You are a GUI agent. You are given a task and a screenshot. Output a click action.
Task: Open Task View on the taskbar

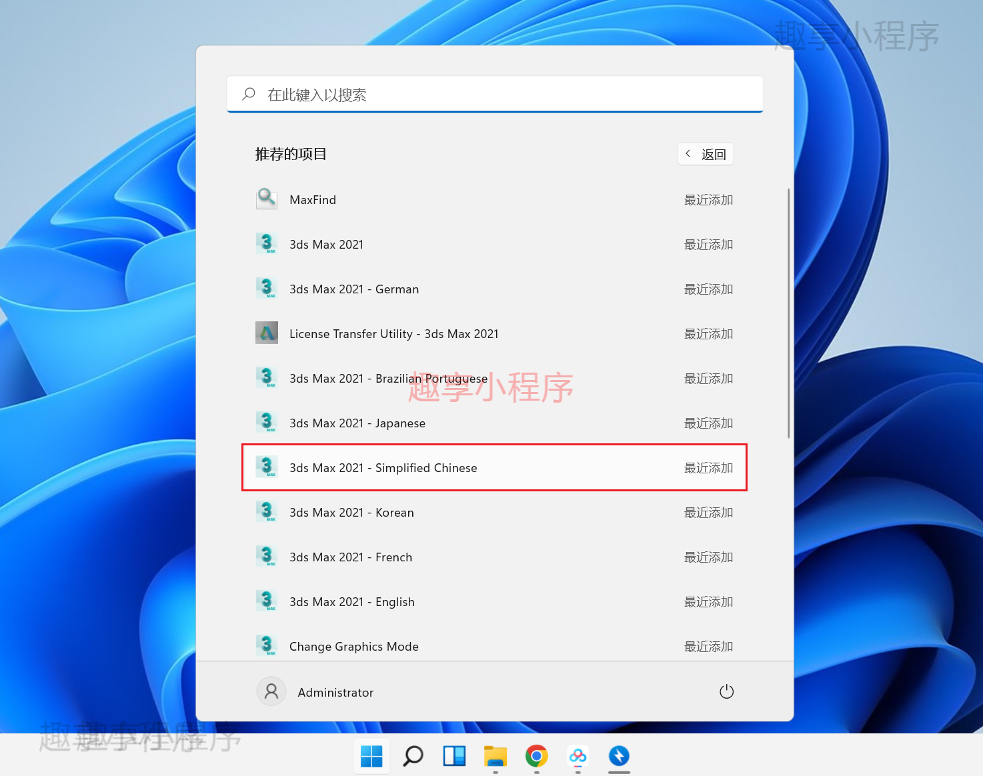(454, 756)
